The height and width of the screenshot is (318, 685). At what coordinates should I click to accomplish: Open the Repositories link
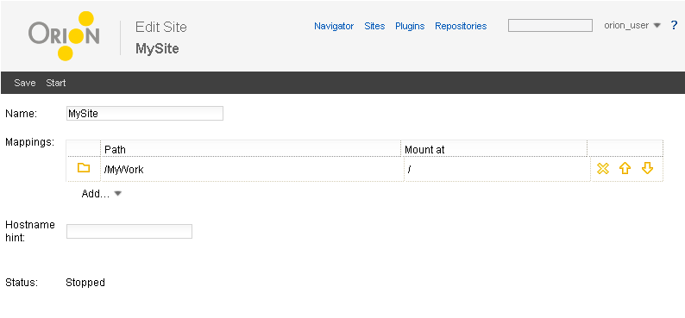pos(461,26)
